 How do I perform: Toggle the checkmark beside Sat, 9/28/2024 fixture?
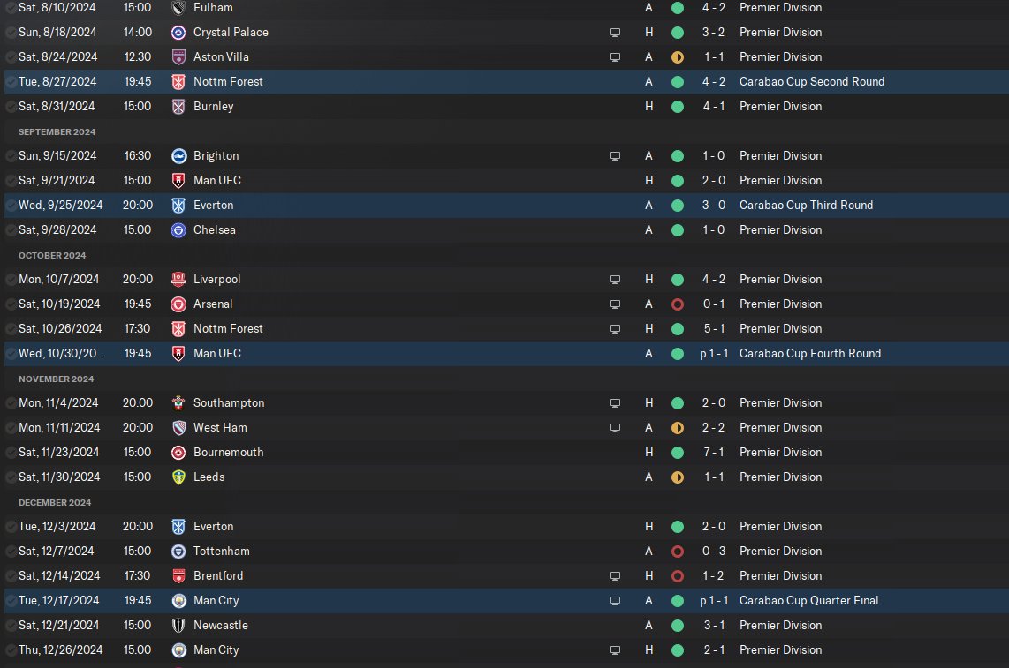coord(11,230)
